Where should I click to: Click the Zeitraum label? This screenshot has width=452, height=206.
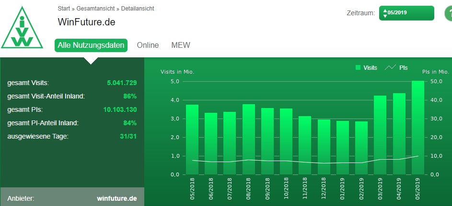coord(361,13)
